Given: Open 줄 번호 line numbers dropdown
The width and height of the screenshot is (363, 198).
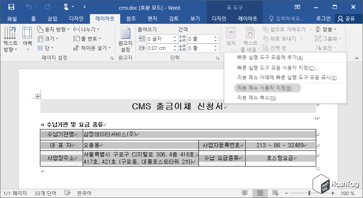Looking at the screenshot, I should point(87,39).
